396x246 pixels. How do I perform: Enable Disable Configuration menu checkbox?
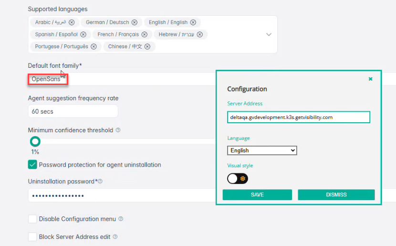pos(32,219)
